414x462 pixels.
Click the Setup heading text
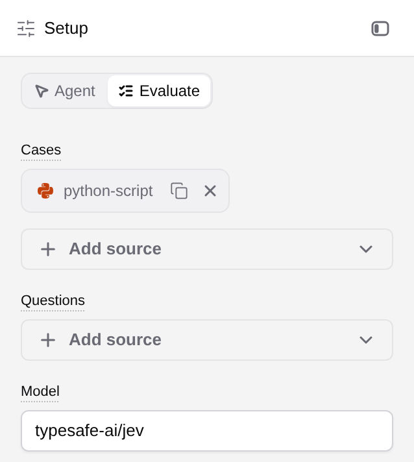[x=66, y=29]
